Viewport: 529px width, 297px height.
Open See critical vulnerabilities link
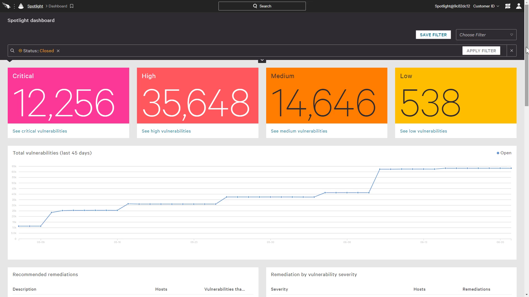40,131
